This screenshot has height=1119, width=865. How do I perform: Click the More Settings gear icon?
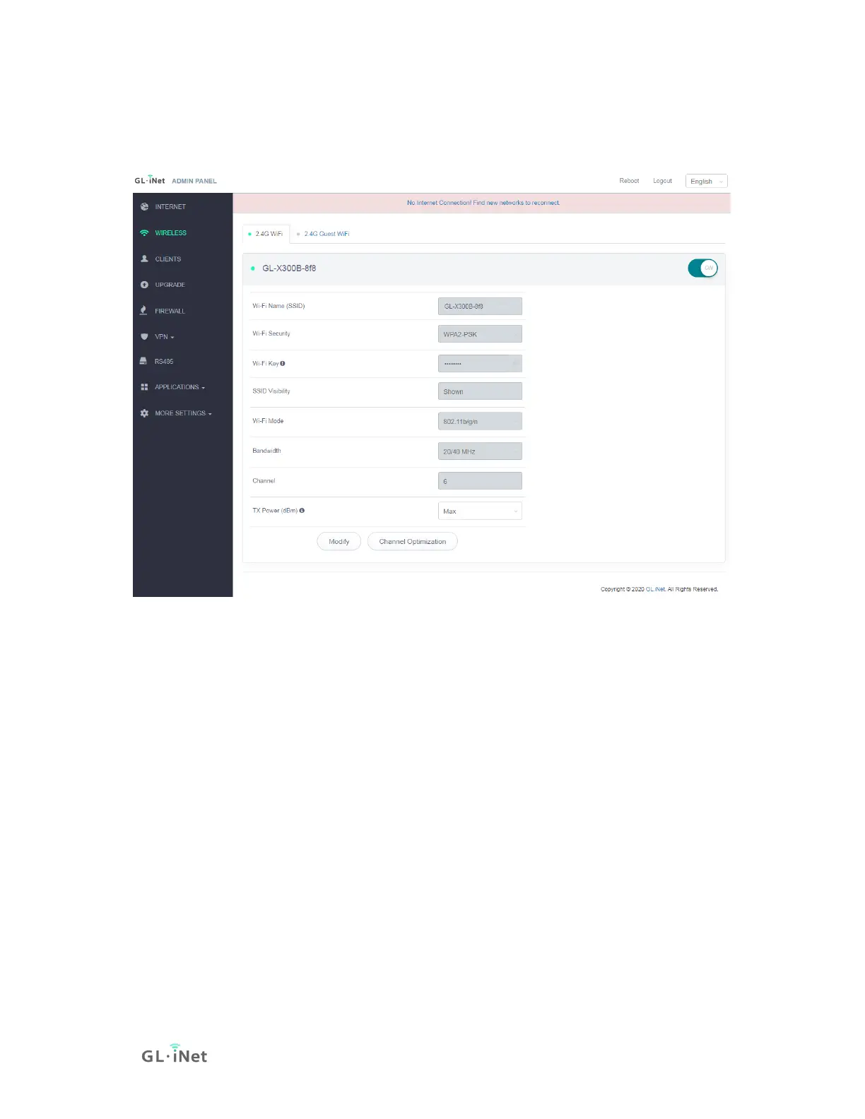(x=144, y=413)
